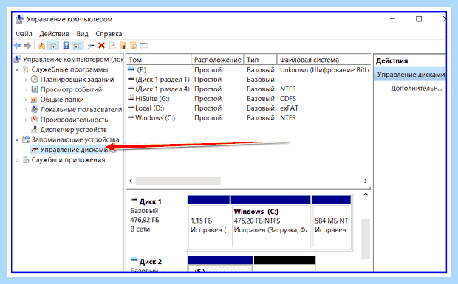This screenshot has width=458, height=284.
Task: Click the drive icon next to (F:)
Action: 131,69
